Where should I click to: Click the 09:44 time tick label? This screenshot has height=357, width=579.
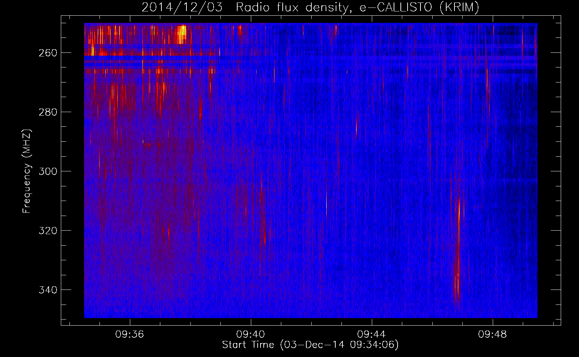[x=371, y=334]
